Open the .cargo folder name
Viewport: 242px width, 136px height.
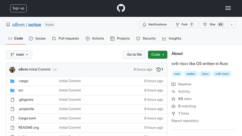tap(23, 81)
